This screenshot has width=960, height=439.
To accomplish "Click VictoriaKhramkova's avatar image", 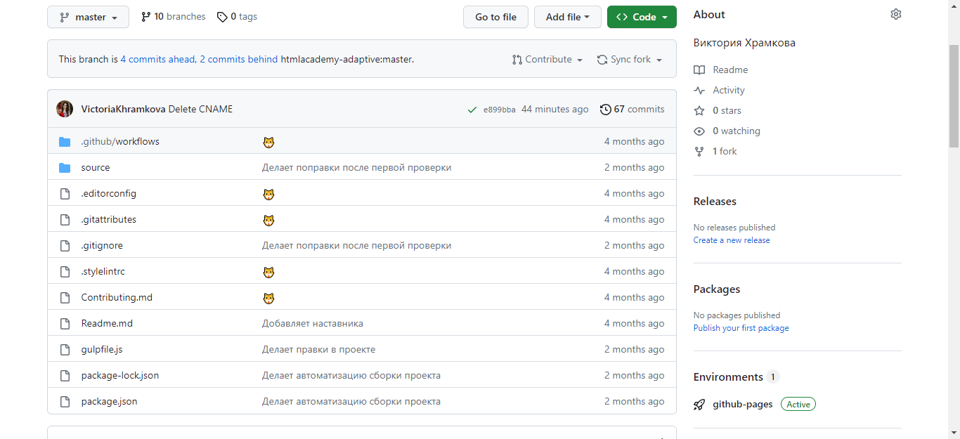I will click(x=65, y=109).
